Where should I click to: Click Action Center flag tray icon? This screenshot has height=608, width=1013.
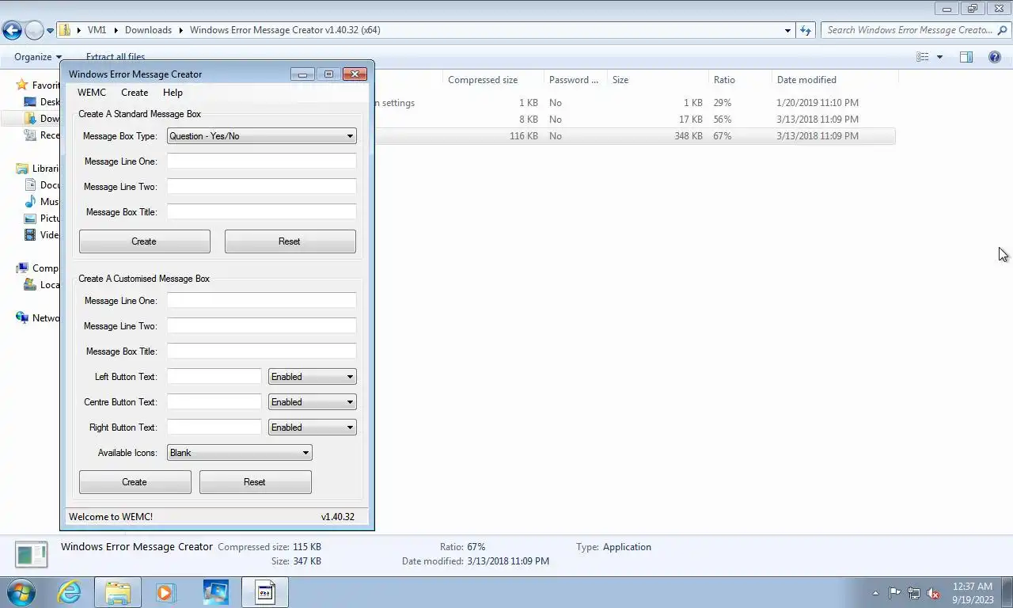click(x=894, y=593)
